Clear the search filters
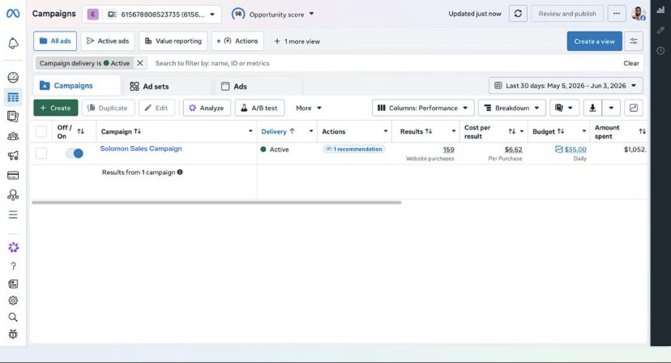This screenshot has width=671, height=363. (x=630, y=63)
